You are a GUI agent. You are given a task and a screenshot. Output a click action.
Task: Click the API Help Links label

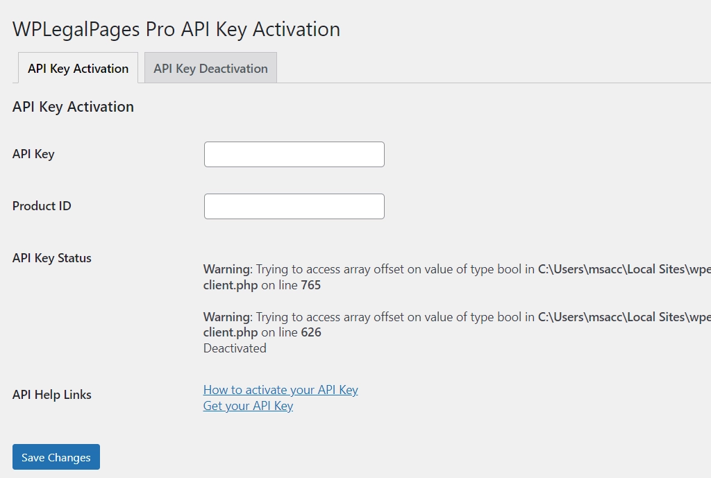click(x=51, y=394)
